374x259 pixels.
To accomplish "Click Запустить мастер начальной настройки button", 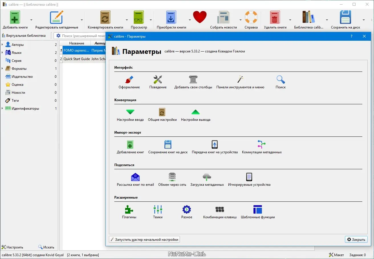I will [x=144, y=240].
